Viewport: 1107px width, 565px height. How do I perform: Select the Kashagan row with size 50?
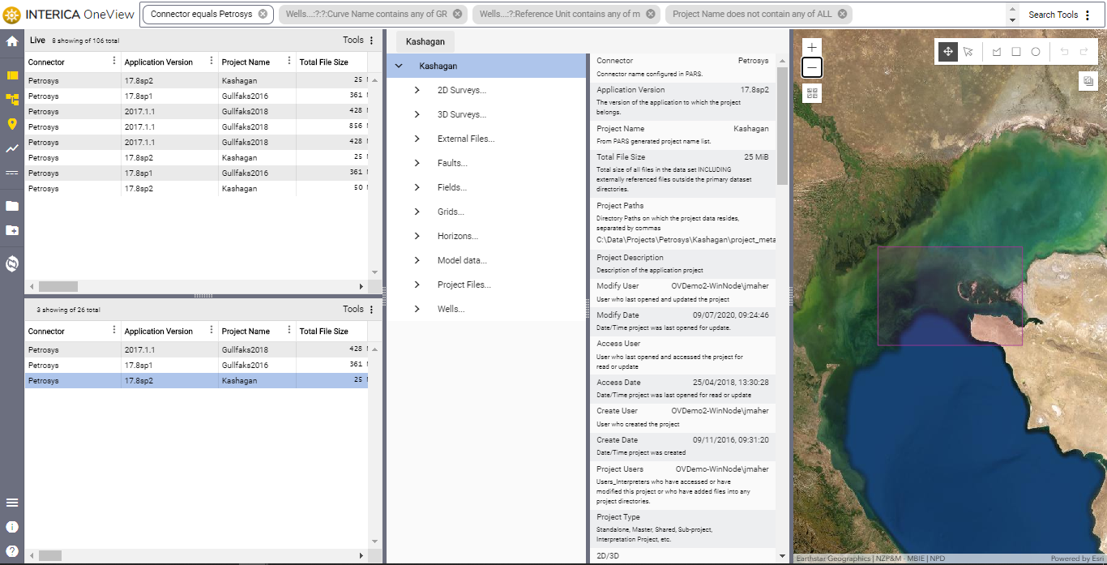coord(196,189)
